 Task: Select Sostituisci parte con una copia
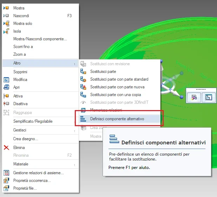click(x=116, y=95)
